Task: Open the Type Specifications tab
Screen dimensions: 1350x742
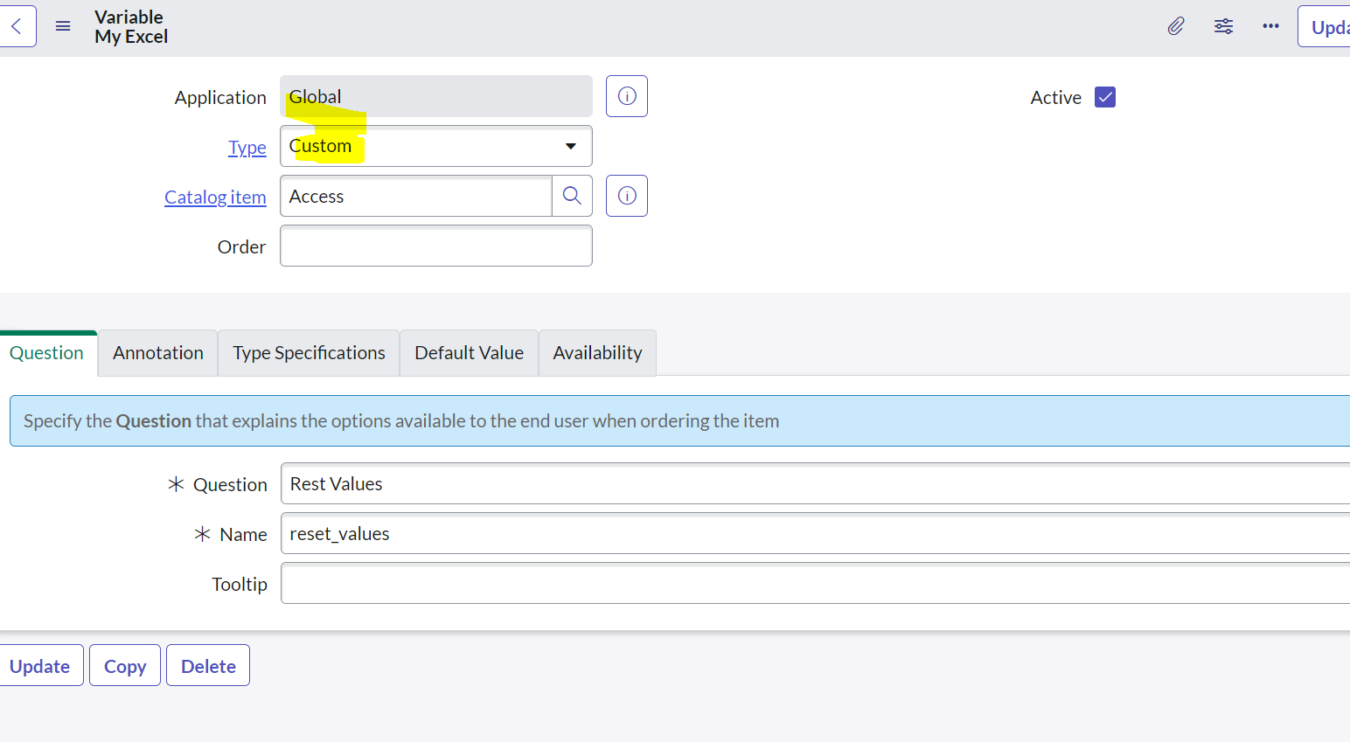Action: click(x=309, y=352)
